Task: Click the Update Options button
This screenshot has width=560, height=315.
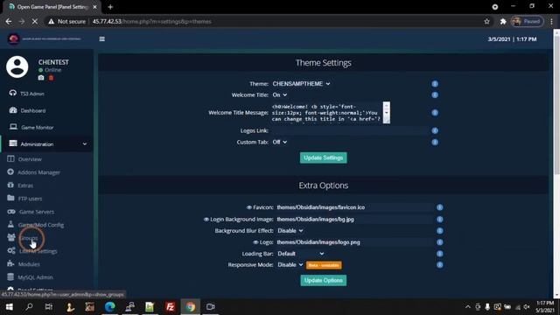Action: 323,280
